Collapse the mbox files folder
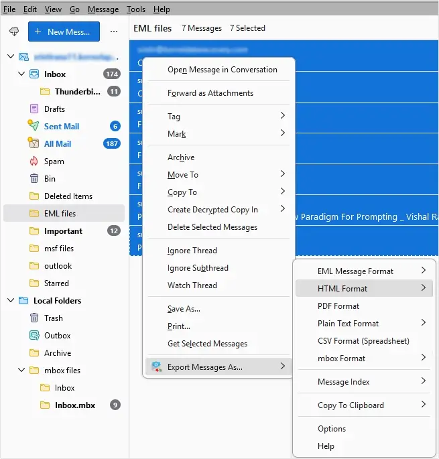439x459 pixels. [x=21, y=370]
